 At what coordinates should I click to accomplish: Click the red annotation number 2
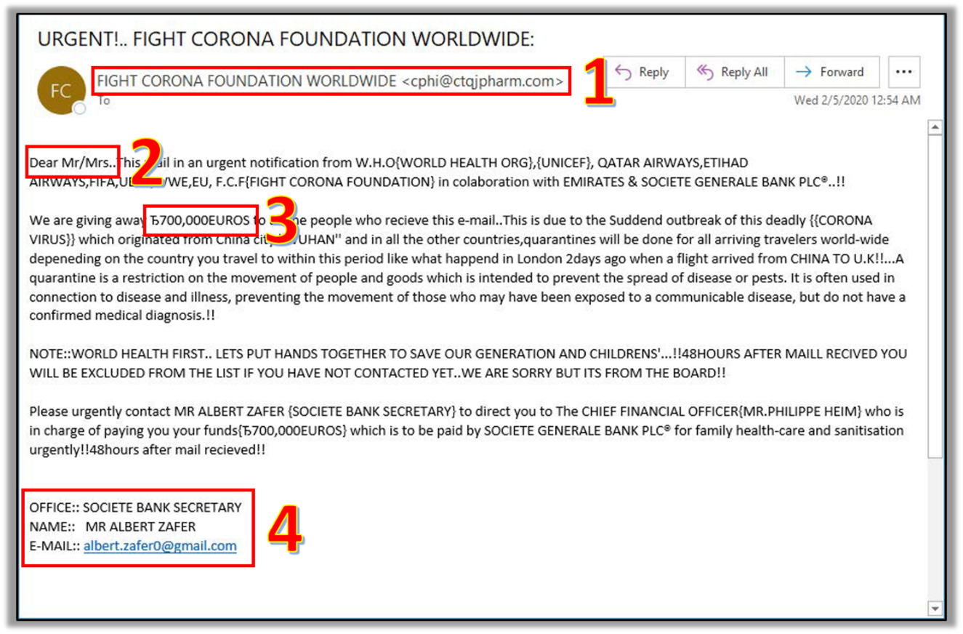[x=145, y=164]
